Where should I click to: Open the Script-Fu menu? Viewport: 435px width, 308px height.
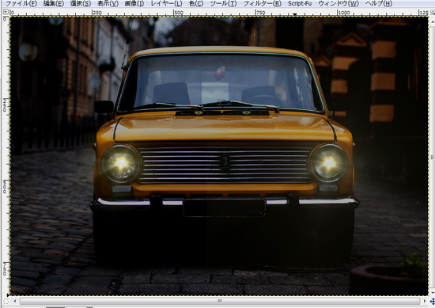300,4
